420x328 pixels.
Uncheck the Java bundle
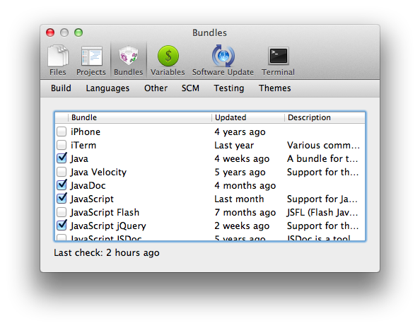(62, 158)
